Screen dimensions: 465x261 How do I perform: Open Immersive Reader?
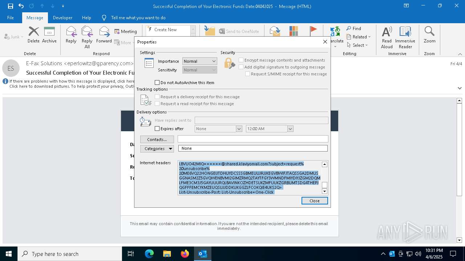[x=405, y=37]
